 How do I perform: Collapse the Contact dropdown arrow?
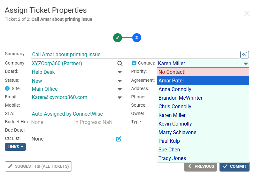click(246, 64)
